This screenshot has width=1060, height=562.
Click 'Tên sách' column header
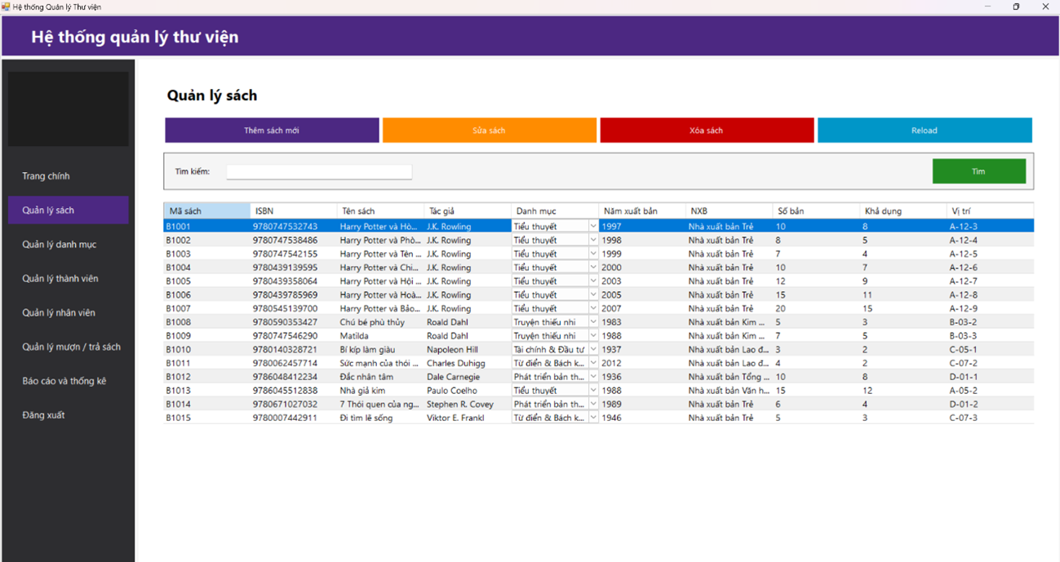coord(380,211)
